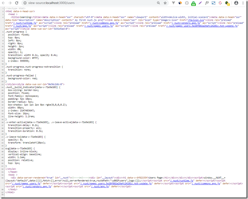Click the .nuxt-progress { selector line
This screenshot has width=248, height=199.
[x=16, y=32]
